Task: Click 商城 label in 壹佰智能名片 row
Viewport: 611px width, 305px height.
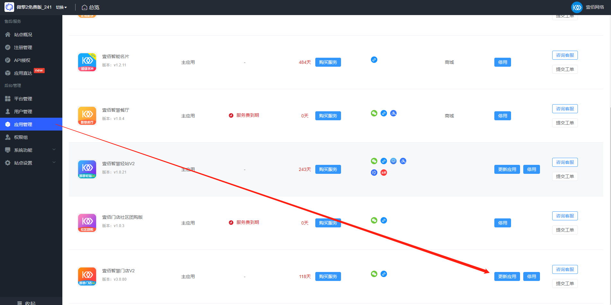Action: pyautogui.click(x=449, y=62)
